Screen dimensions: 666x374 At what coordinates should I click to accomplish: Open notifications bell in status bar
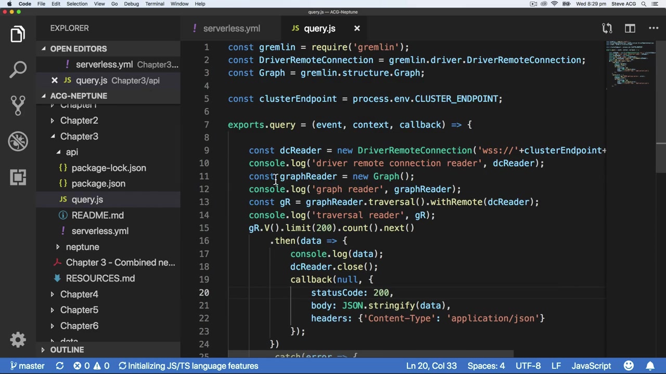(650, 366)
